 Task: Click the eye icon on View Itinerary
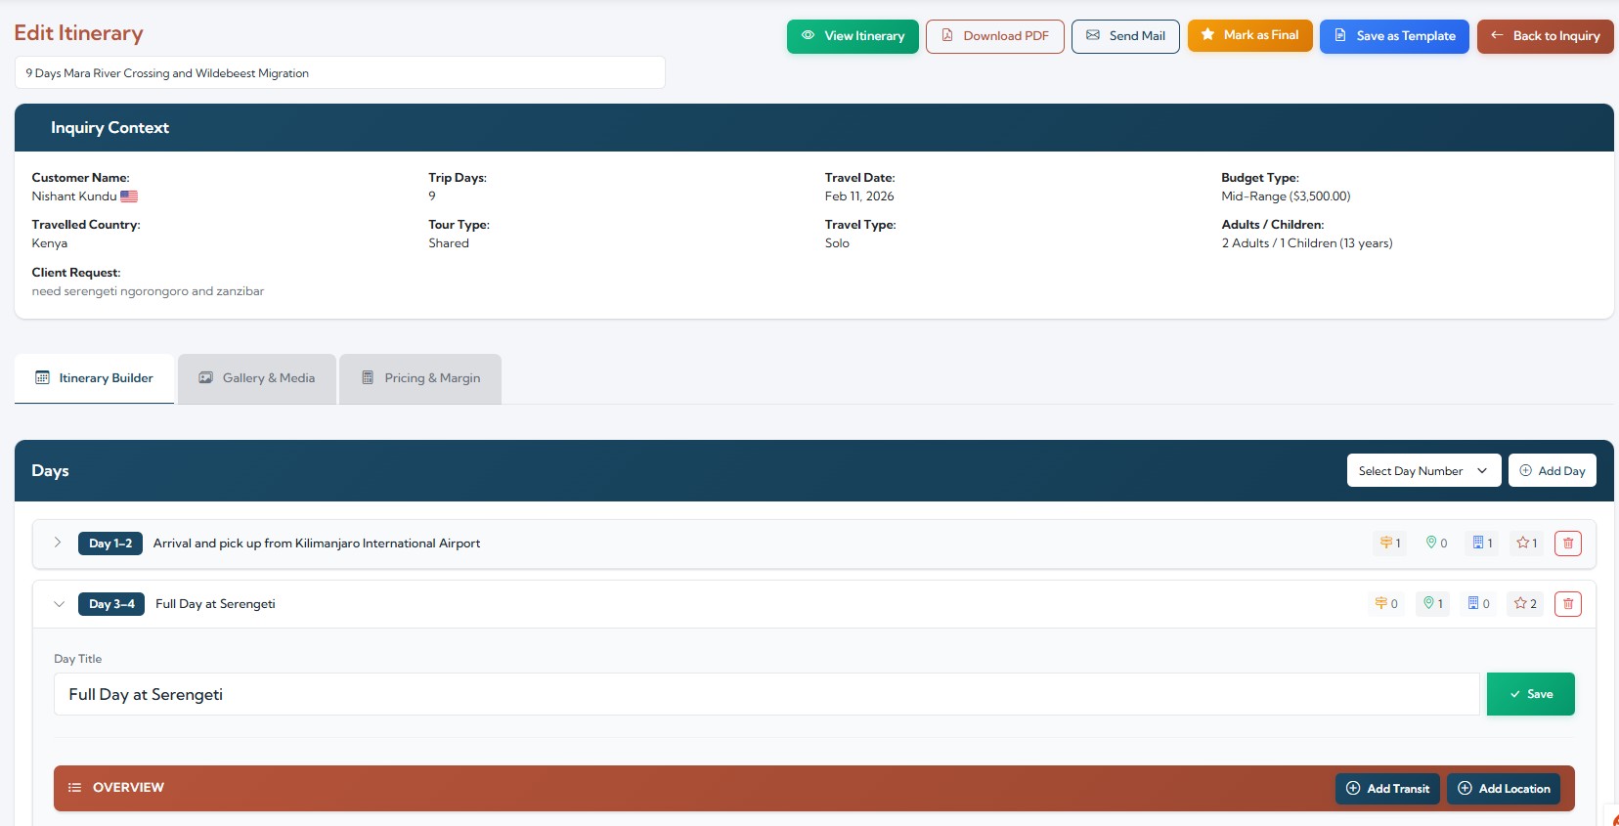pyautogui.click(x=809, y=35)
